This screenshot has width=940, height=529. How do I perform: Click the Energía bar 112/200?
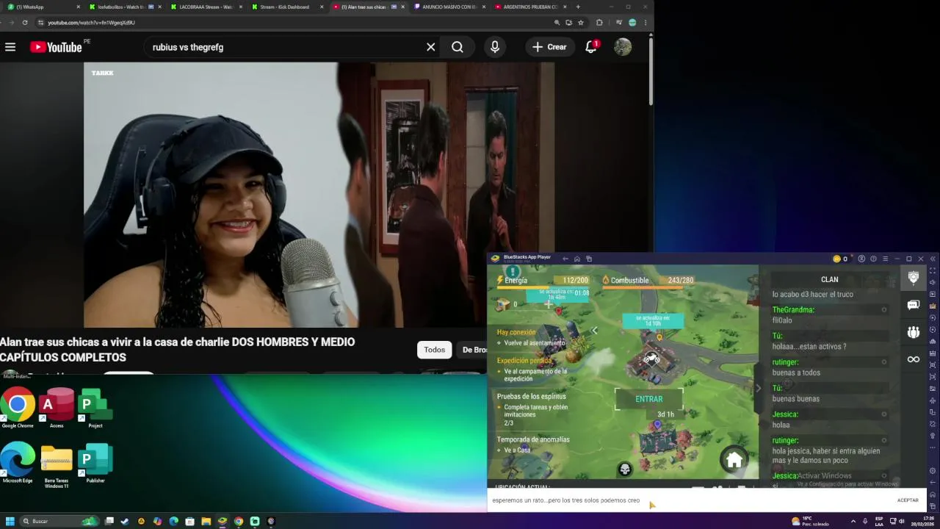(x=543, y=281)
